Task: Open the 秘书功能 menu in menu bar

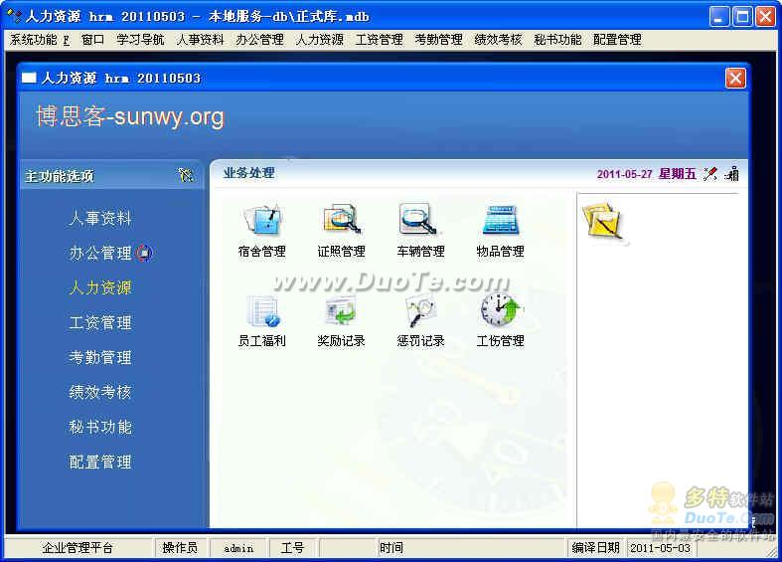Action: pyautogui.click(x=557, y=40)
